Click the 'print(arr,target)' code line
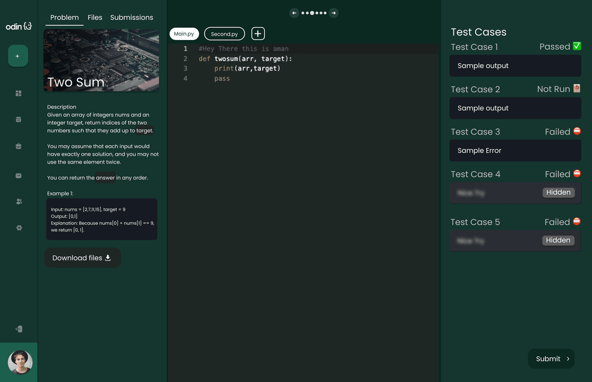Screen dimensions: 592x382 [247, 68]
